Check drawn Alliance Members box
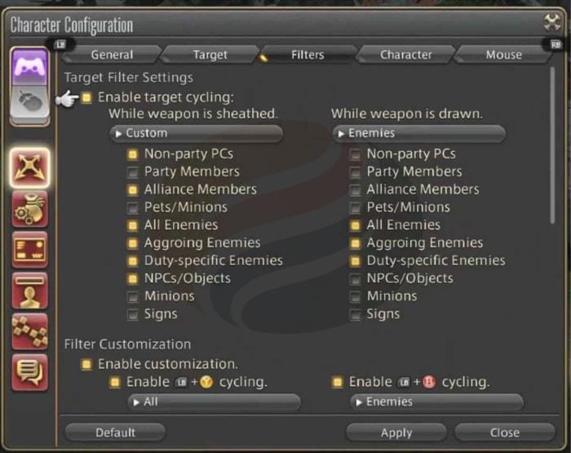This screenshot has width=571, height=453. click(x=355, y=190)
